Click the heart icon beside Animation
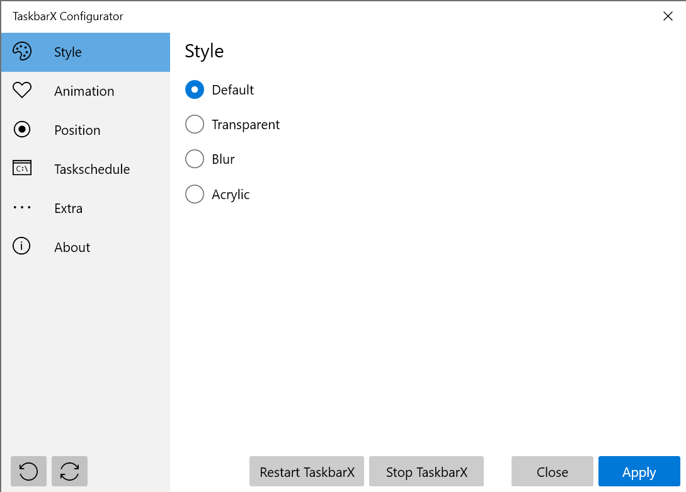The image size is (686, 492). (22, 91)
